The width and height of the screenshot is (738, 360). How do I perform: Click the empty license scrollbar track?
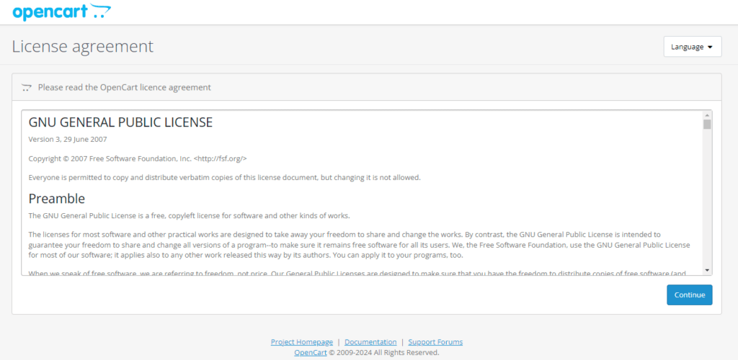(707, 202)
